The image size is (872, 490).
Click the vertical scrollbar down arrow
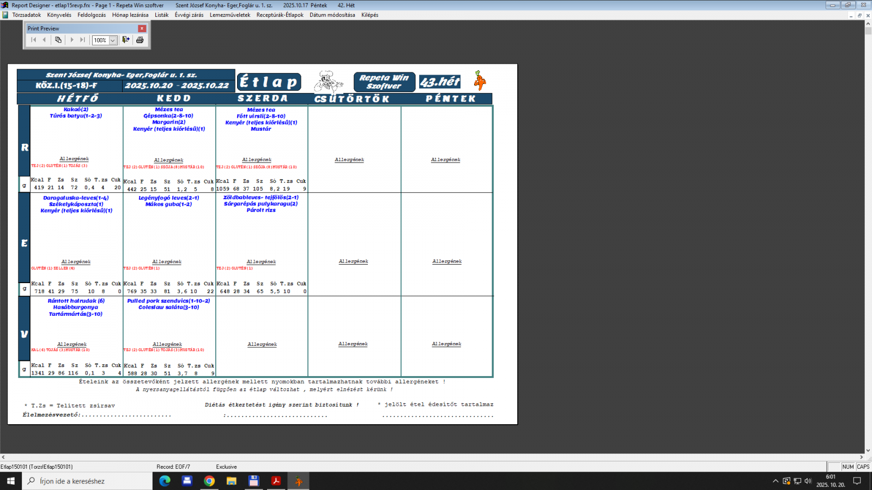[868, 450]
